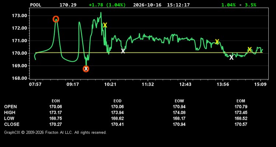Click the last price 170.29
The width and height of the screenshot is (276, 147).
point(68,5)
